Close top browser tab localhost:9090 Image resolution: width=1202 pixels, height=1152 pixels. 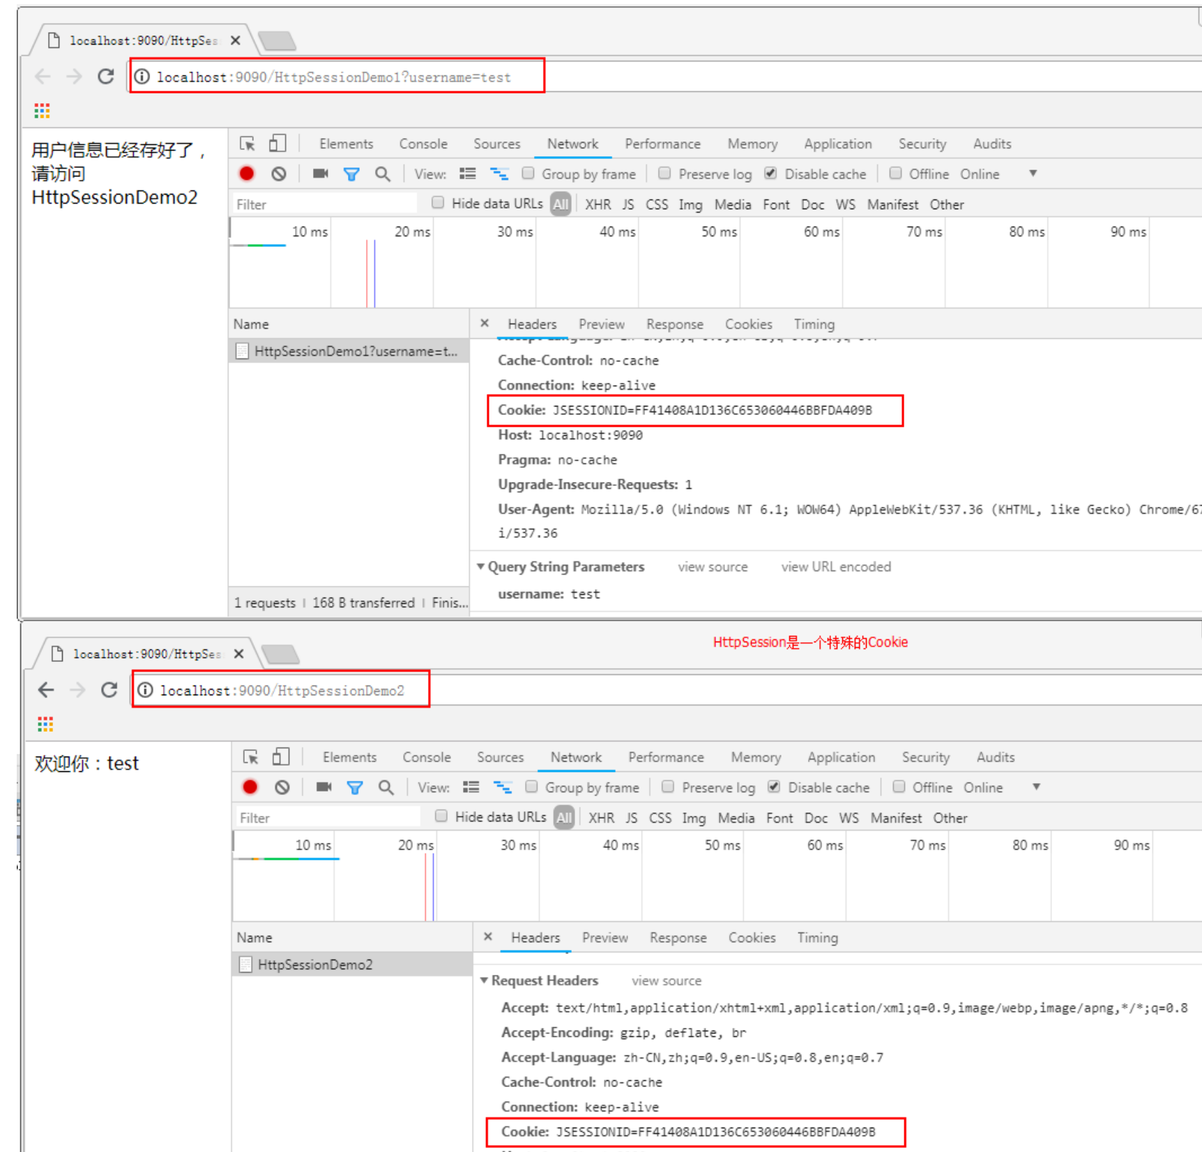click(236, 40)
